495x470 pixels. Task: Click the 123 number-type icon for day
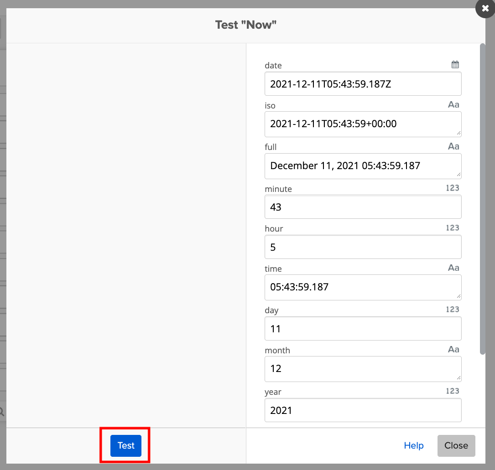(452, 310)
